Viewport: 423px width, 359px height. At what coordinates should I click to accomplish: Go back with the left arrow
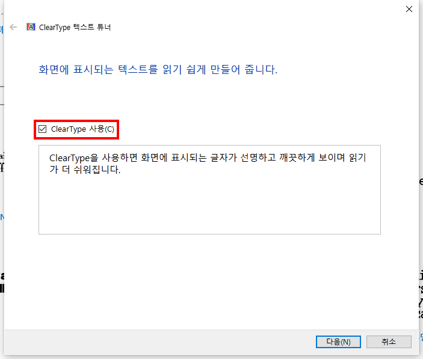point(13,27)
